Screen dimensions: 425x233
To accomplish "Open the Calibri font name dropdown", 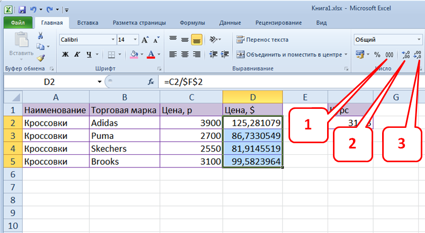I will [x=113, y=40].
